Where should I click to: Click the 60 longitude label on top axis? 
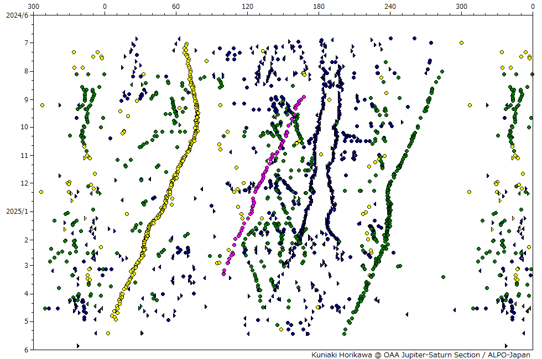click(x=176, y=7)
